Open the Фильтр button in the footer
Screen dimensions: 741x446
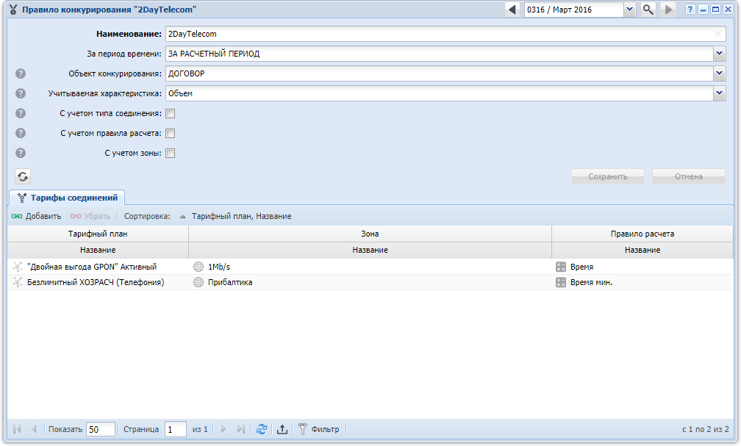point(319,429)
